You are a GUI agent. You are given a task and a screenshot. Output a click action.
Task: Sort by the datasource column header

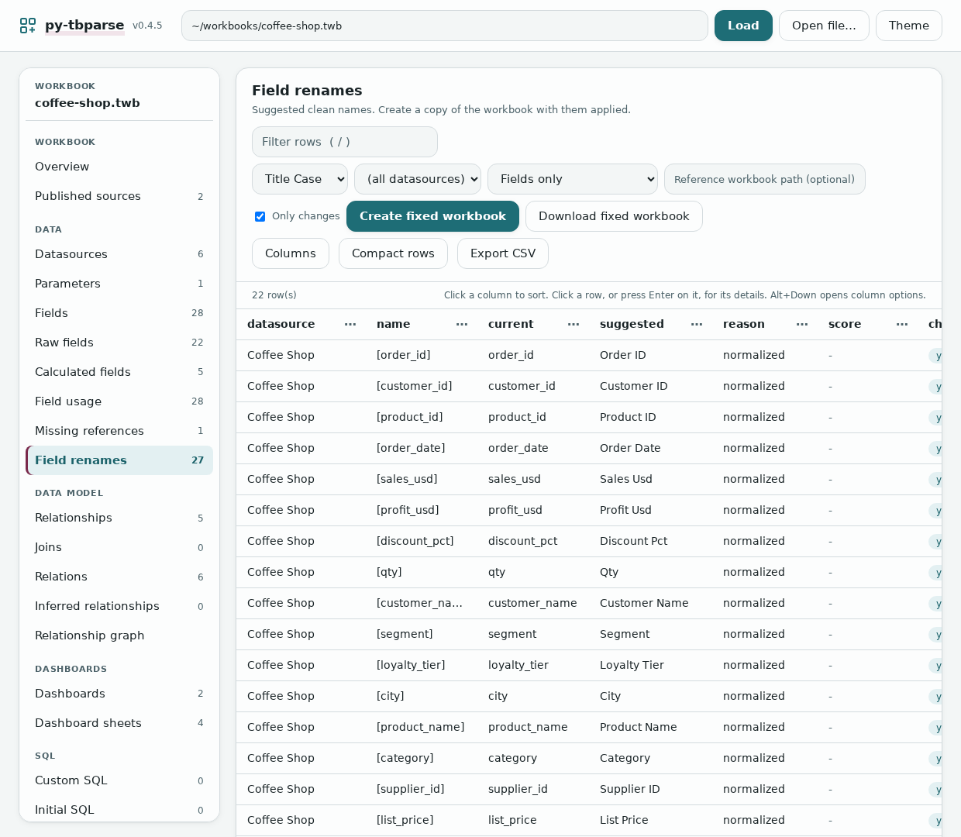(281, 324)
